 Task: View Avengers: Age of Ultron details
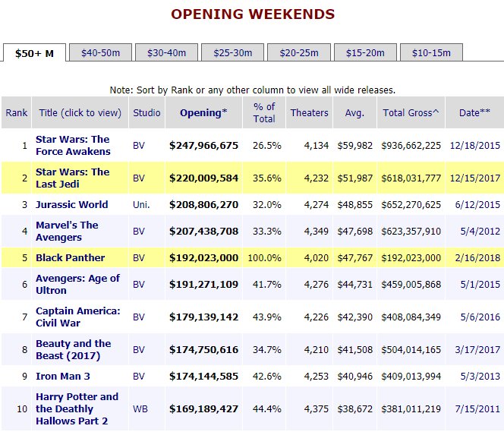click(77, 284)
